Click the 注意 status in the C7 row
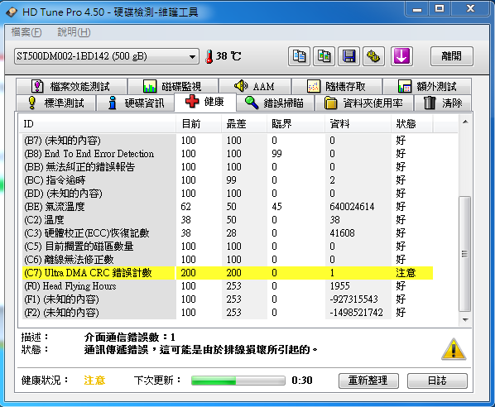The height and width of the screenshot is (407, 495). coord(406,273)
